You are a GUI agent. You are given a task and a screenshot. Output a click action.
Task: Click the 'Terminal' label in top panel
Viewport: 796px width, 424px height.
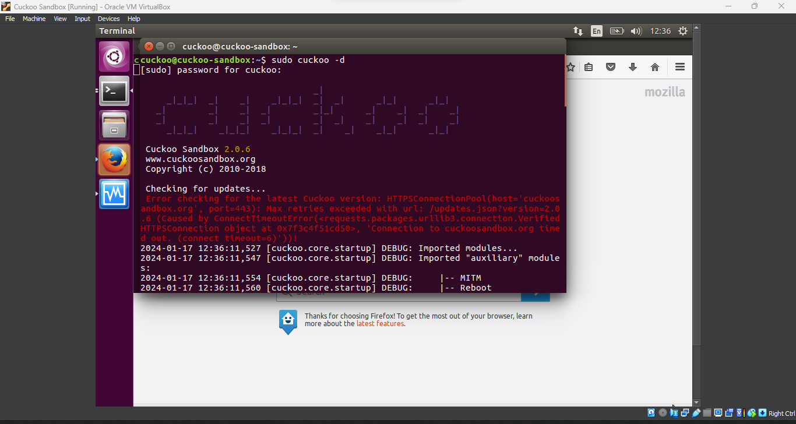point(117,31)
